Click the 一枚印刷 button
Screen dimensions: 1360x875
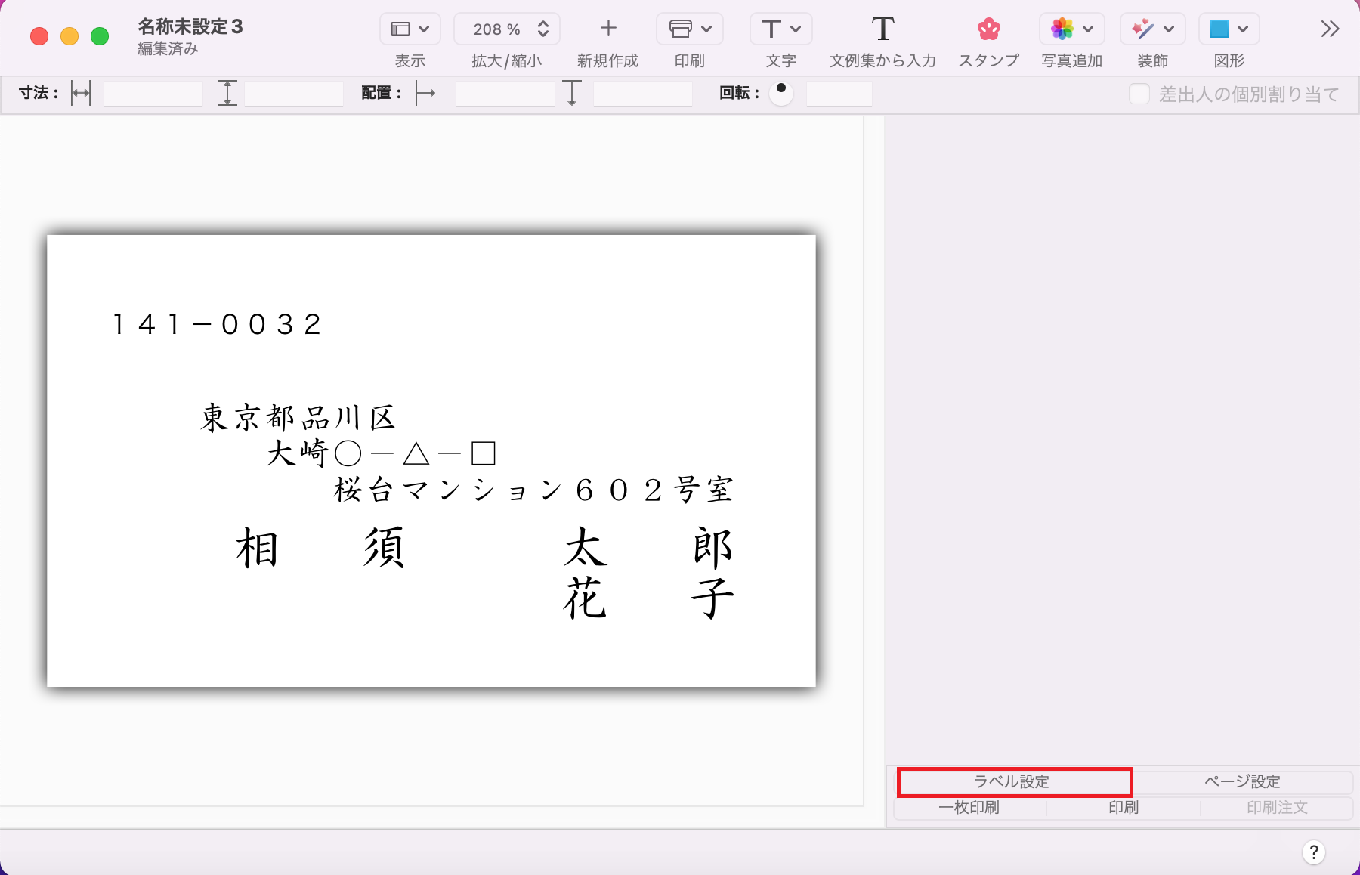(x=969, y=807)
